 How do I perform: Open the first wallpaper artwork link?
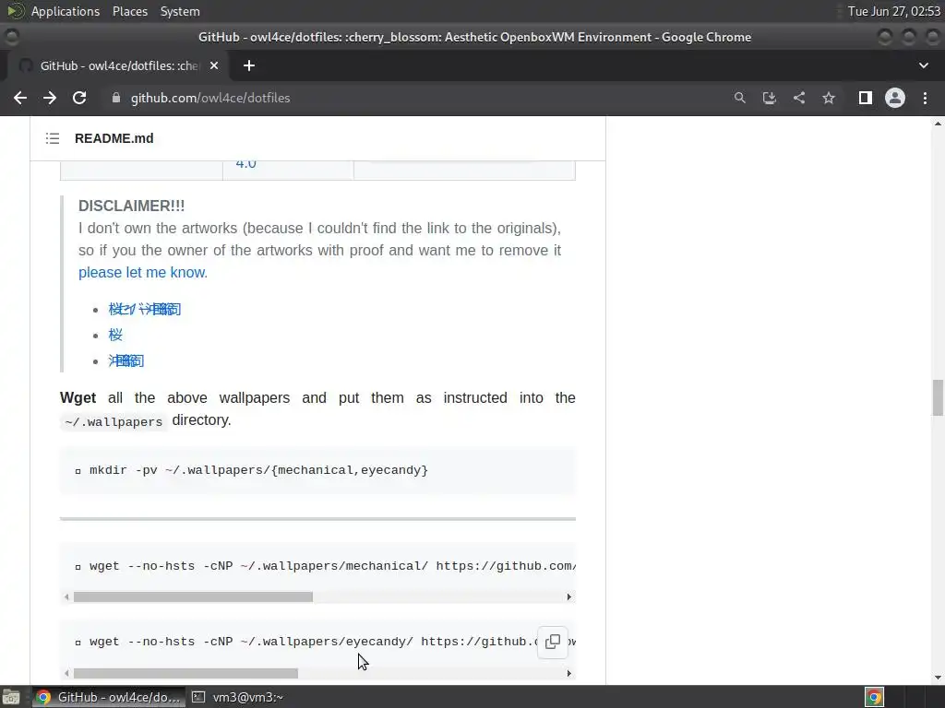(145, 309)
